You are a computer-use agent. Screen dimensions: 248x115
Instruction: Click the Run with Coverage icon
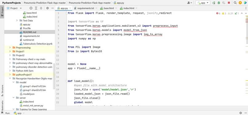pos(224,3)
